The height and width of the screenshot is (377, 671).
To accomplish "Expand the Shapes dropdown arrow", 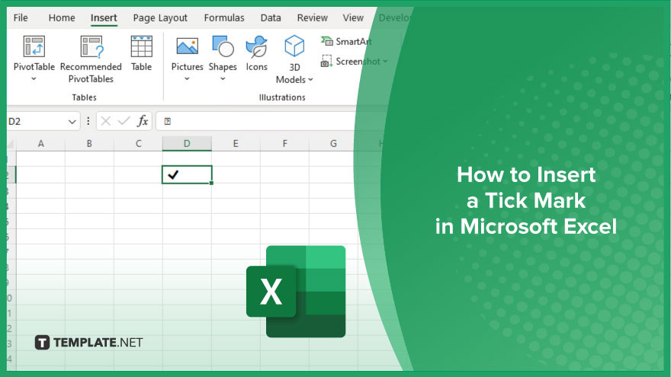I will 223,79.
